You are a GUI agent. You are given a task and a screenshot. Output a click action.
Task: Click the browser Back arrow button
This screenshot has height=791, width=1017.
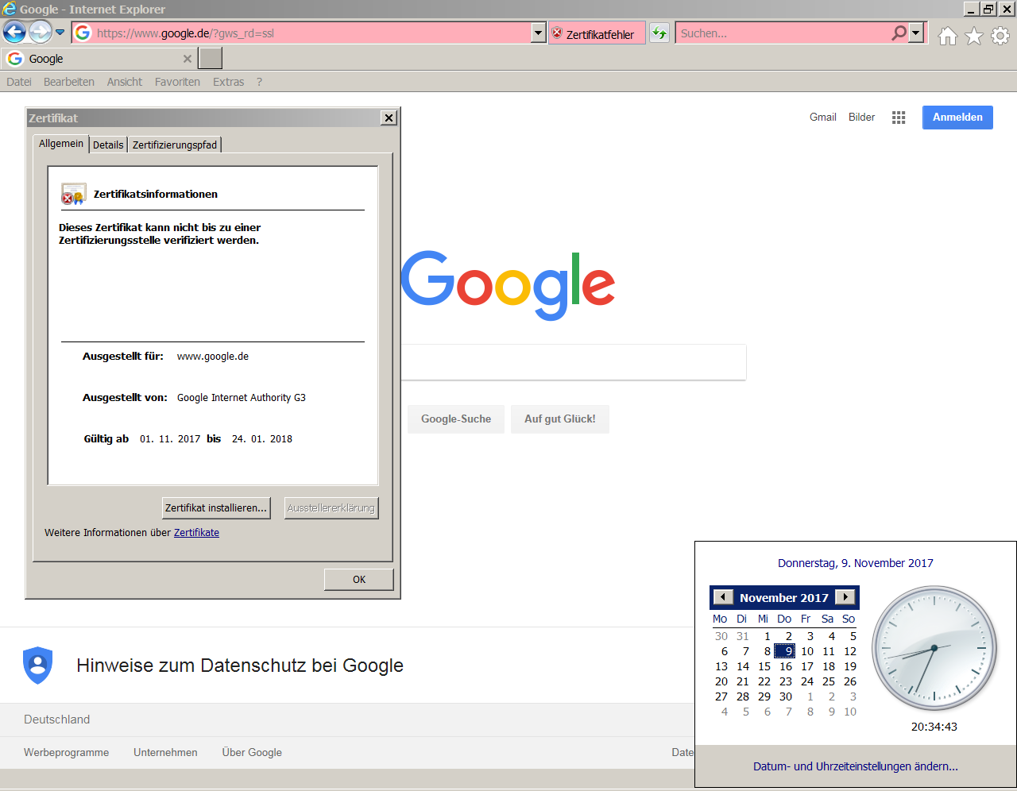point(14,33)
